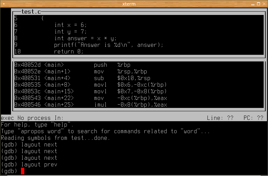Click the first 'layout next' command line
Screen dimensions: 268x176
29,144
